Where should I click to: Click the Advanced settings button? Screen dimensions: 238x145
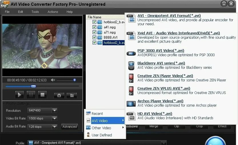point(69,127)
